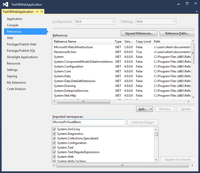200x173 pixels.
Task: Uncheck the System.Text namespace
Action: coord(54,148)
